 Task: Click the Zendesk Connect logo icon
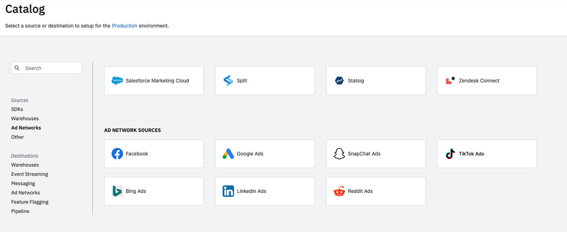click(x=451, y=81)
